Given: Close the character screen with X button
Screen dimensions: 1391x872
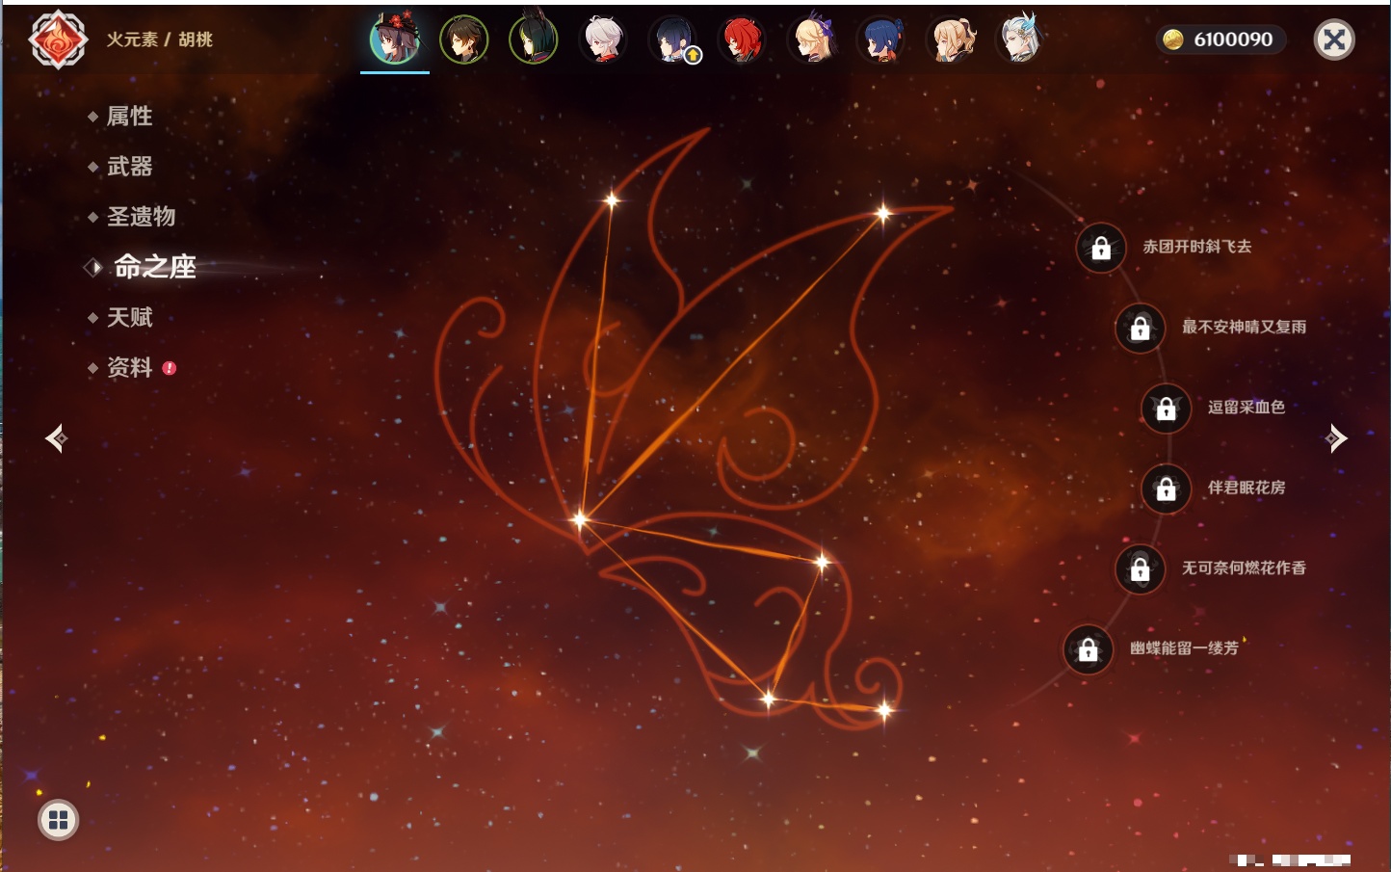Looking at the screenshot, I should [1335, 40].
